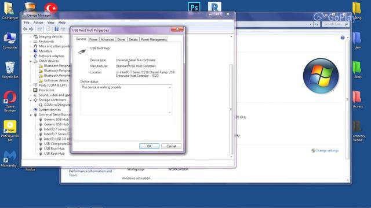Switch to the Power tab
Screen dimensions: 371x208
[x=93, y=39]
